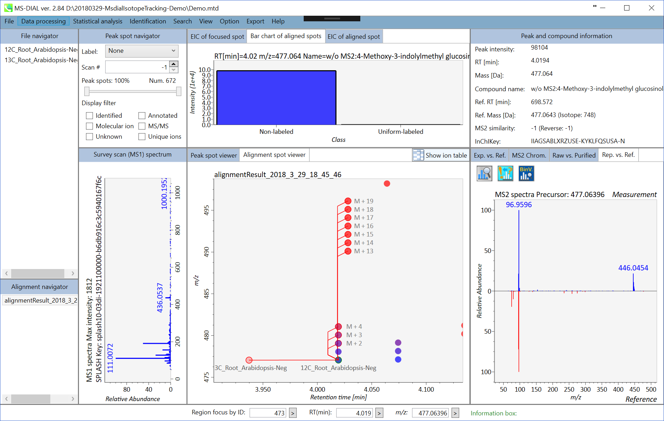
Task: Click the ion table grid icon
Action: 418,155
